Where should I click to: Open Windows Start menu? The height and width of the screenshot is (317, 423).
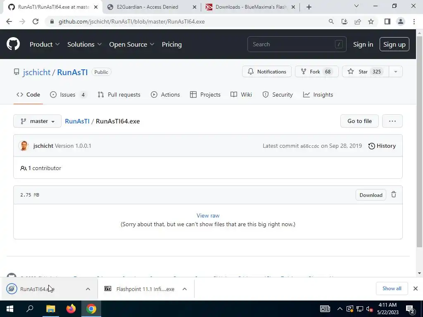(10, 309)
